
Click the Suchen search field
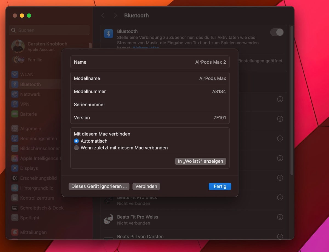click(x=49, y=30)
